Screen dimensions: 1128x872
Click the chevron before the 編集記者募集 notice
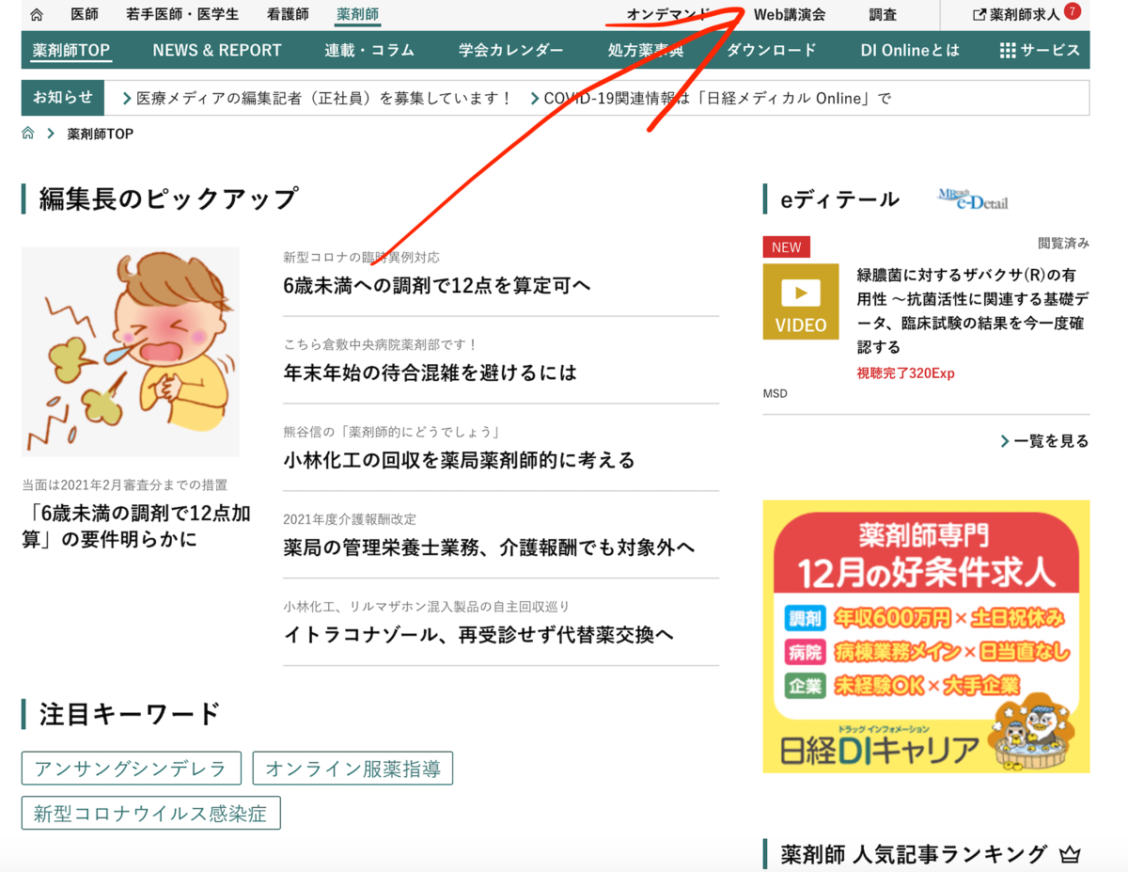coord(127,98)
